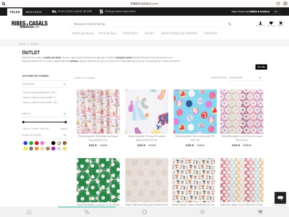This screenshot has height=217, width=289.
Task: Click the free shipping truck icon
Action: pos(54,12)
